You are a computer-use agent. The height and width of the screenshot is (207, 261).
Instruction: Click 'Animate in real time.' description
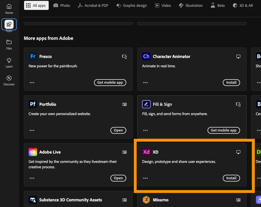159,66
